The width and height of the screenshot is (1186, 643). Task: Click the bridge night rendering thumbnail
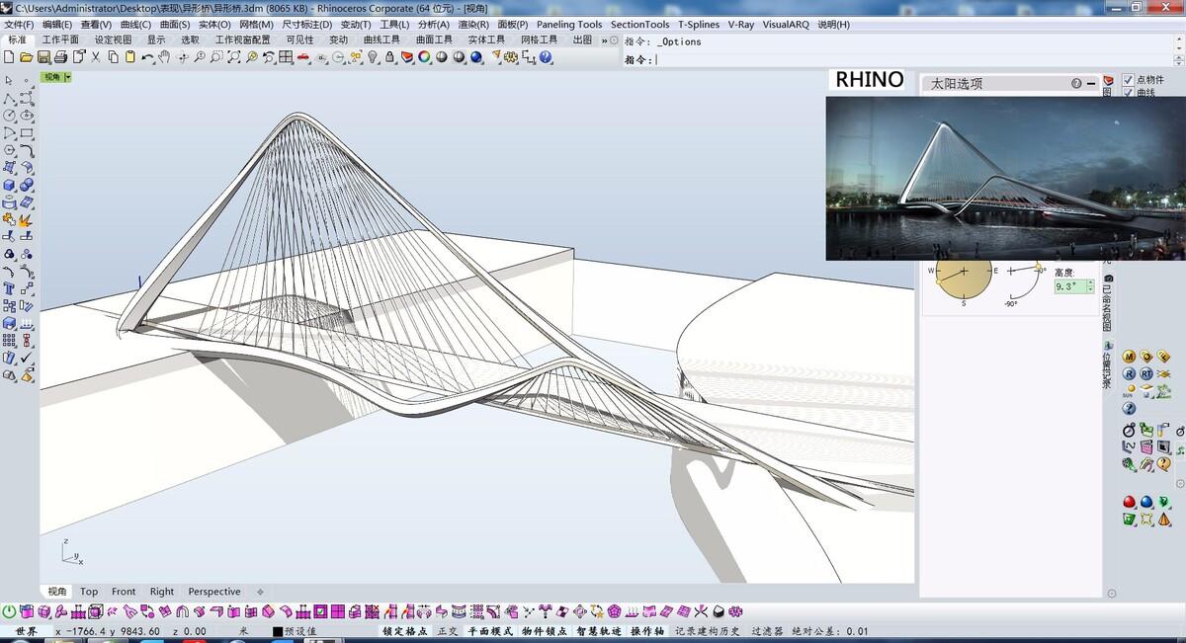click(x=1006, y=178)
